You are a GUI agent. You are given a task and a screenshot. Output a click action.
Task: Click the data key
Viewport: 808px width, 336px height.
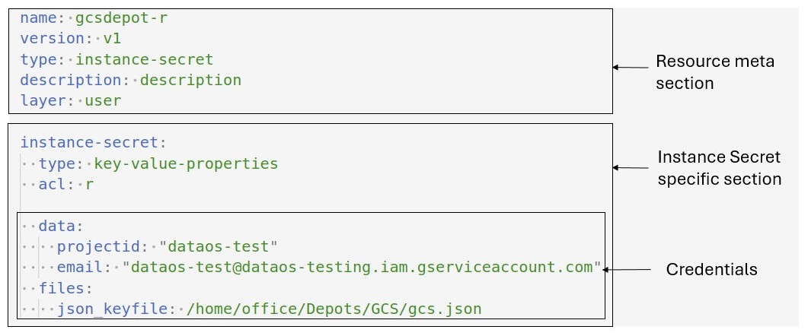pos(61,226)
